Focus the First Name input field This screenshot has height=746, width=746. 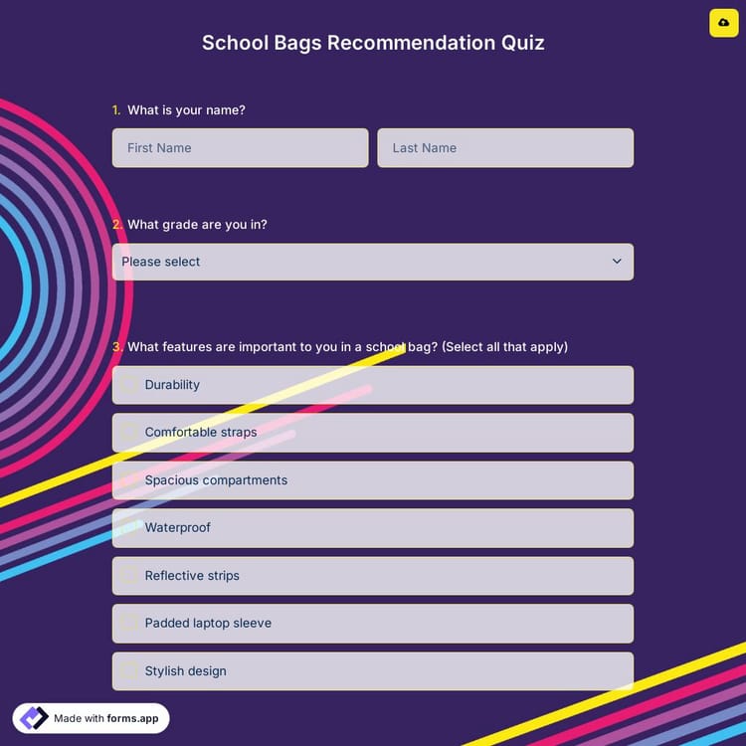pyautogui.click(x=240, y=148)
